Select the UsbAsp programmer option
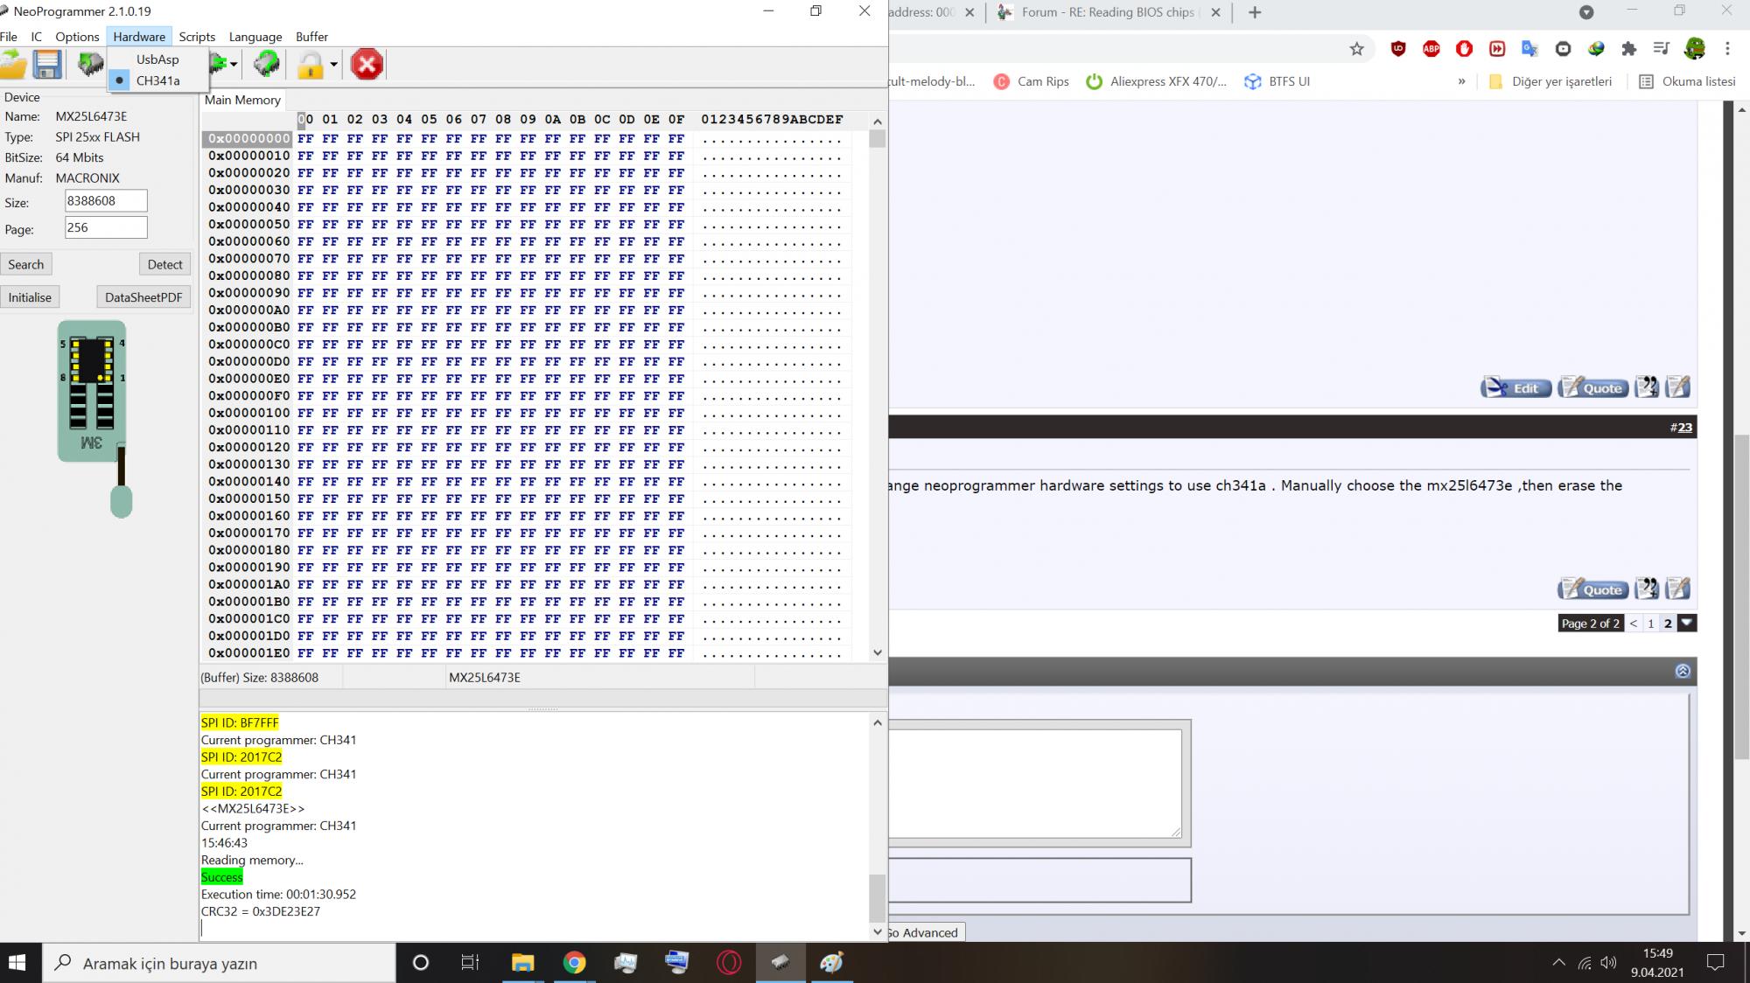 pyautogui.click(x=157, y=59)
